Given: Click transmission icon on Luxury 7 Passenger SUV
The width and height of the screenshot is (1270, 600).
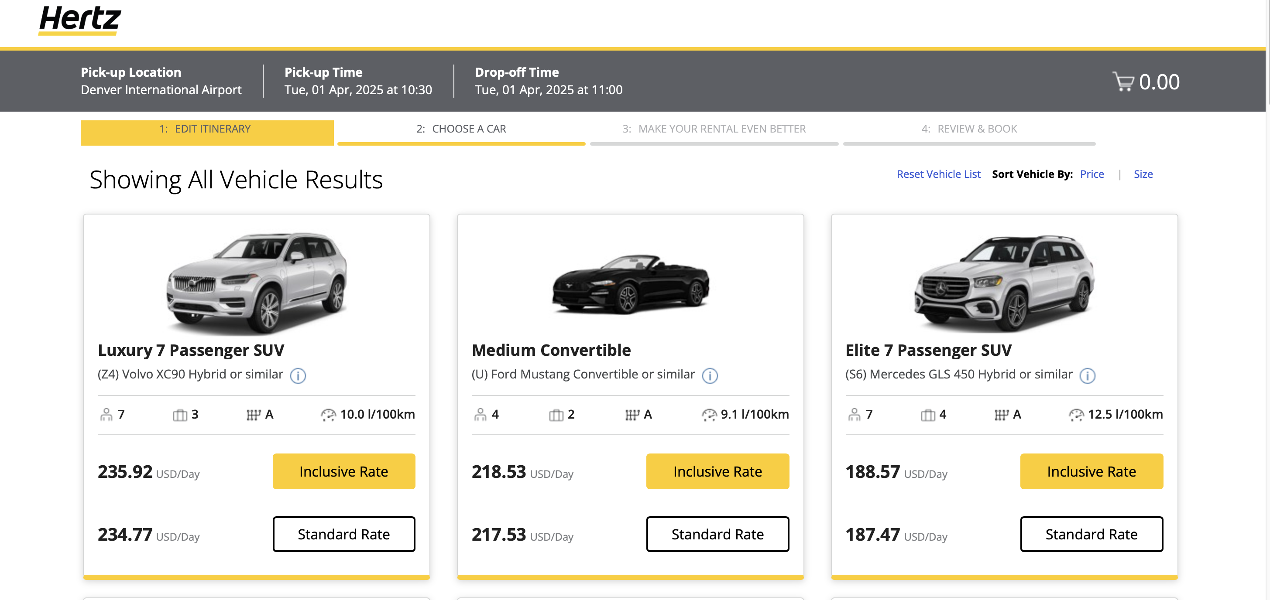Looking at the screenshot, I should click(254, 415).
